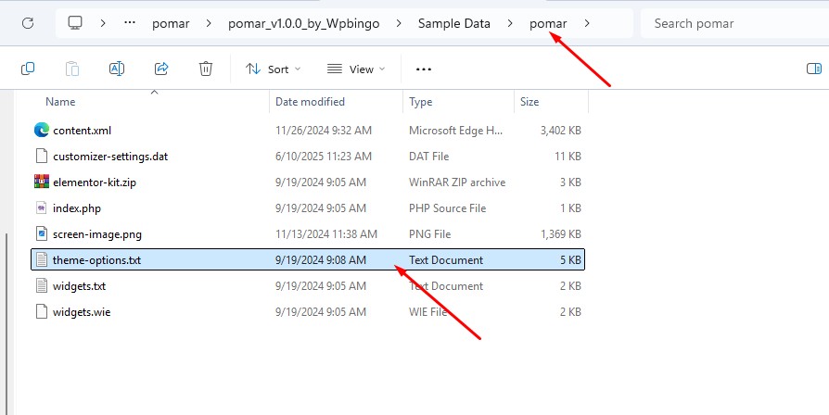This screenshot has width=829, height=415.
Task: Click the 5 KB size of theme-options.txt
Action: tap(570, 259)
